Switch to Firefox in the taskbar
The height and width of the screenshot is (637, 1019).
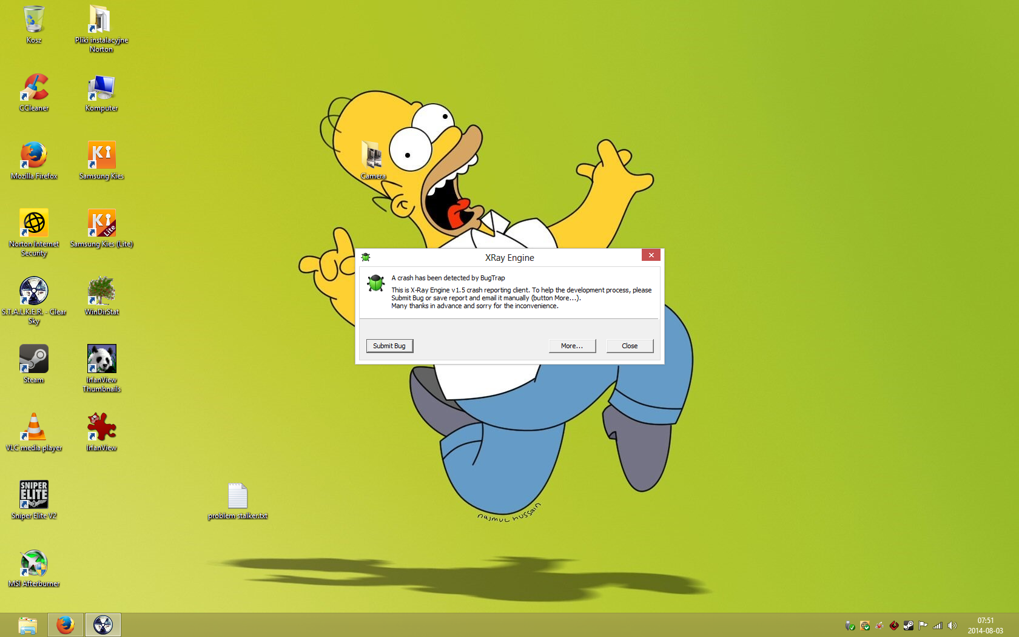click(65, 625)
